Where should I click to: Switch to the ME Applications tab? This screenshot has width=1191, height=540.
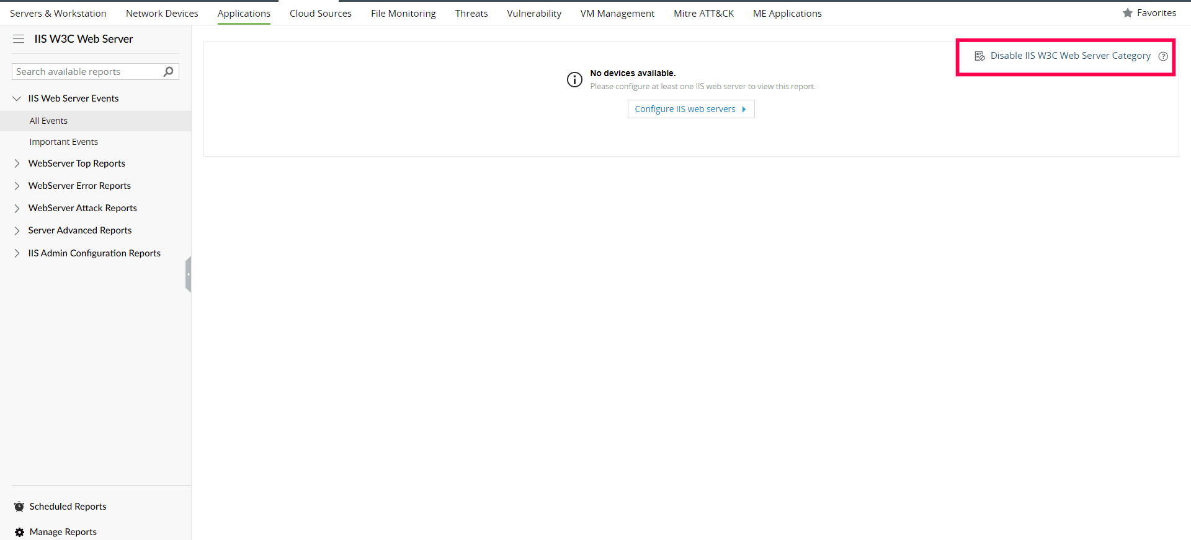tap(787, 13)
